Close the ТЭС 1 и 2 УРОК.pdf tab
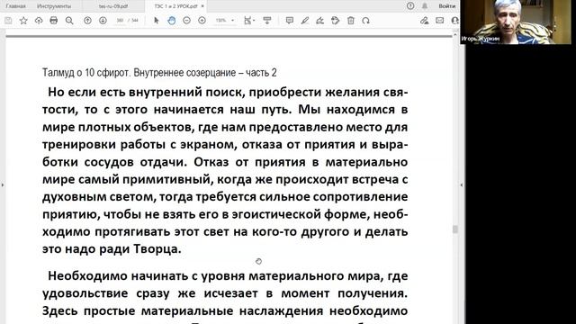 [x=202, y=6]
